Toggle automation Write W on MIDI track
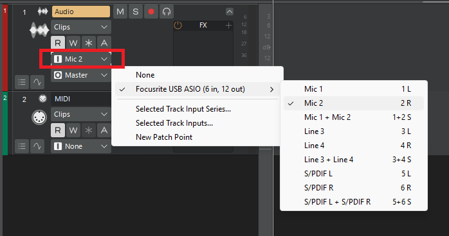The image size is (449, 236). (x=73, y=130)
